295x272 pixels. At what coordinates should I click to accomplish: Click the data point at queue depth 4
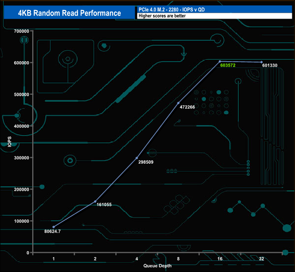pyautogui.click(x=137, y=158)
